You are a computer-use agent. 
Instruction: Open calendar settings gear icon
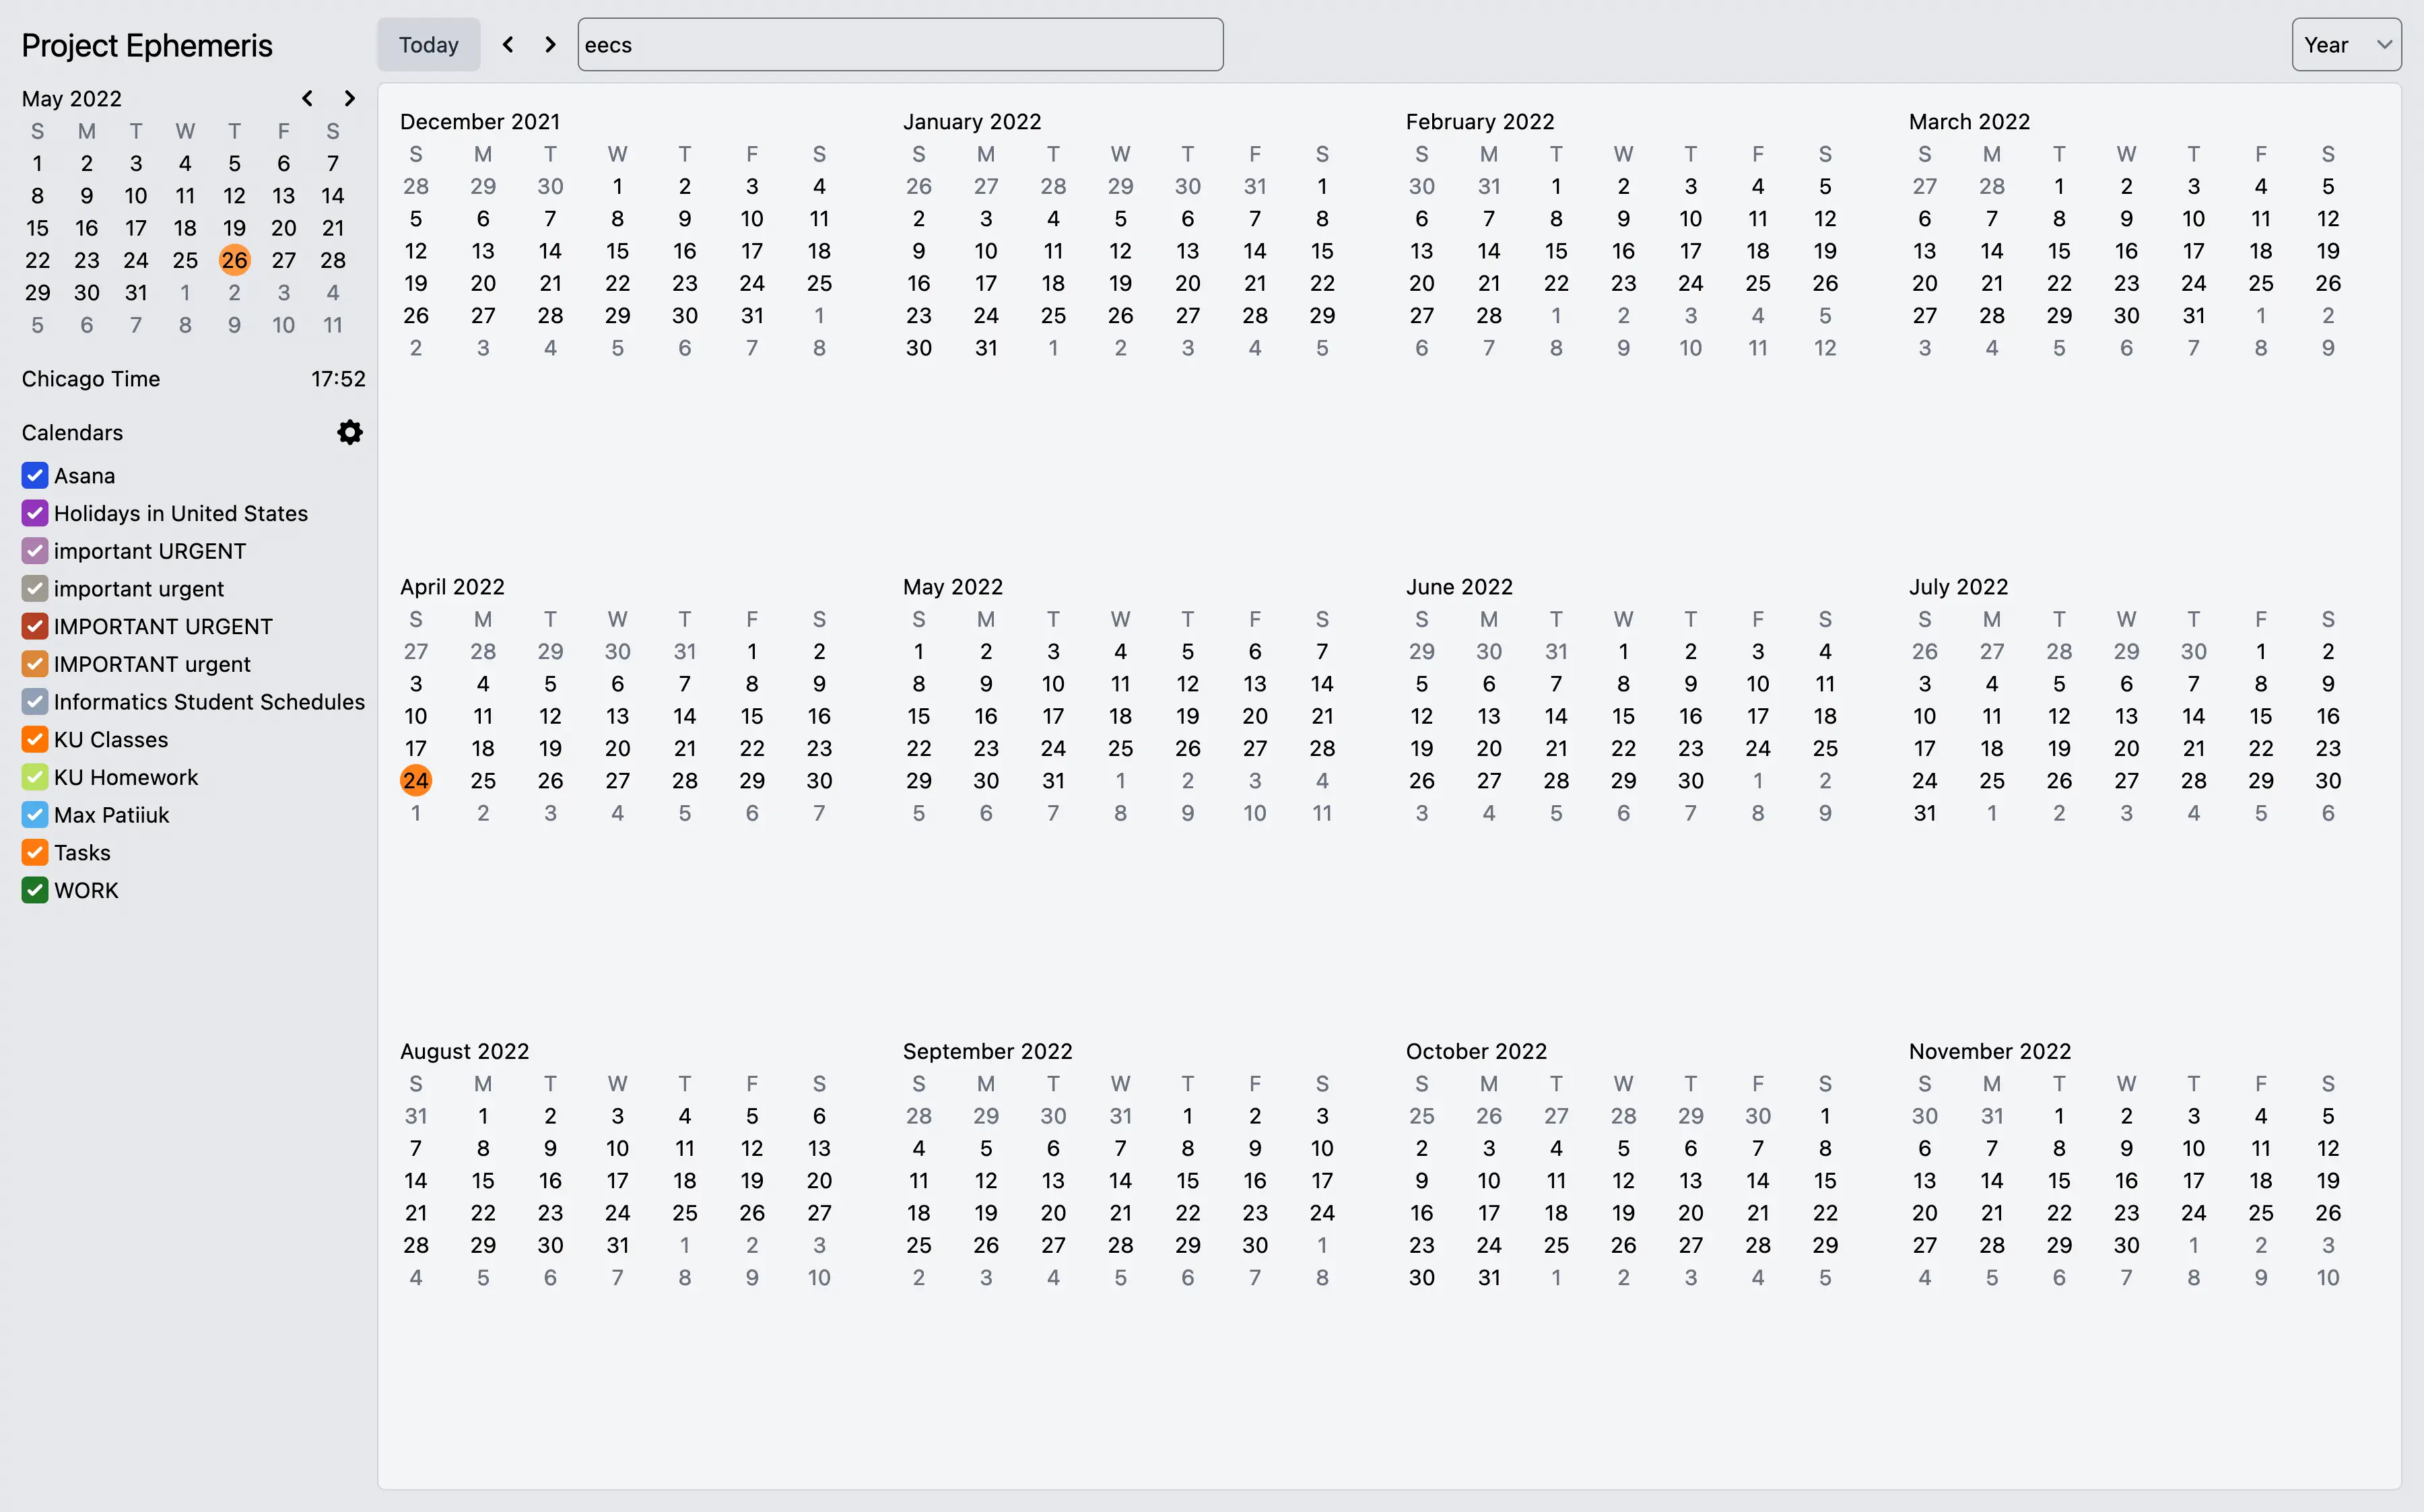(x=349, y=432)
